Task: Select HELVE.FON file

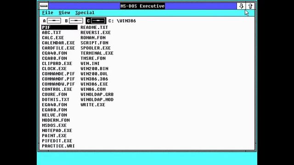Action: point(54,115)
